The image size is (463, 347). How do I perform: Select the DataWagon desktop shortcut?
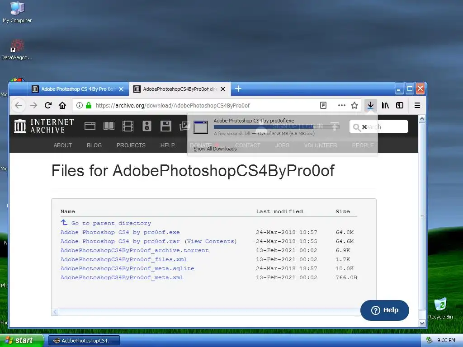coord(17,50)
